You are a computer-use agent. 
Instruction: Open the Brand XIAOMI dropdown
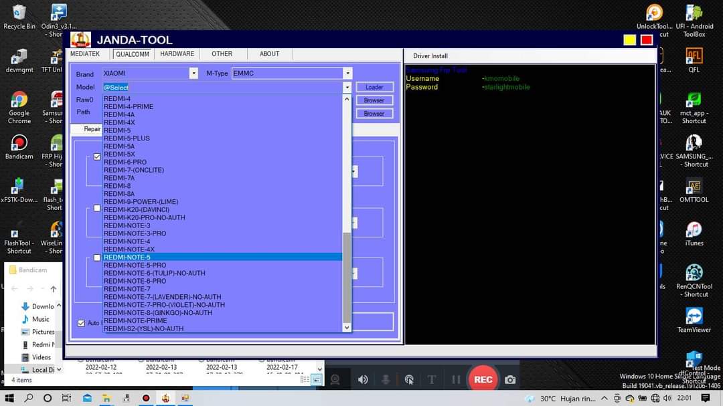coord(193,74)
